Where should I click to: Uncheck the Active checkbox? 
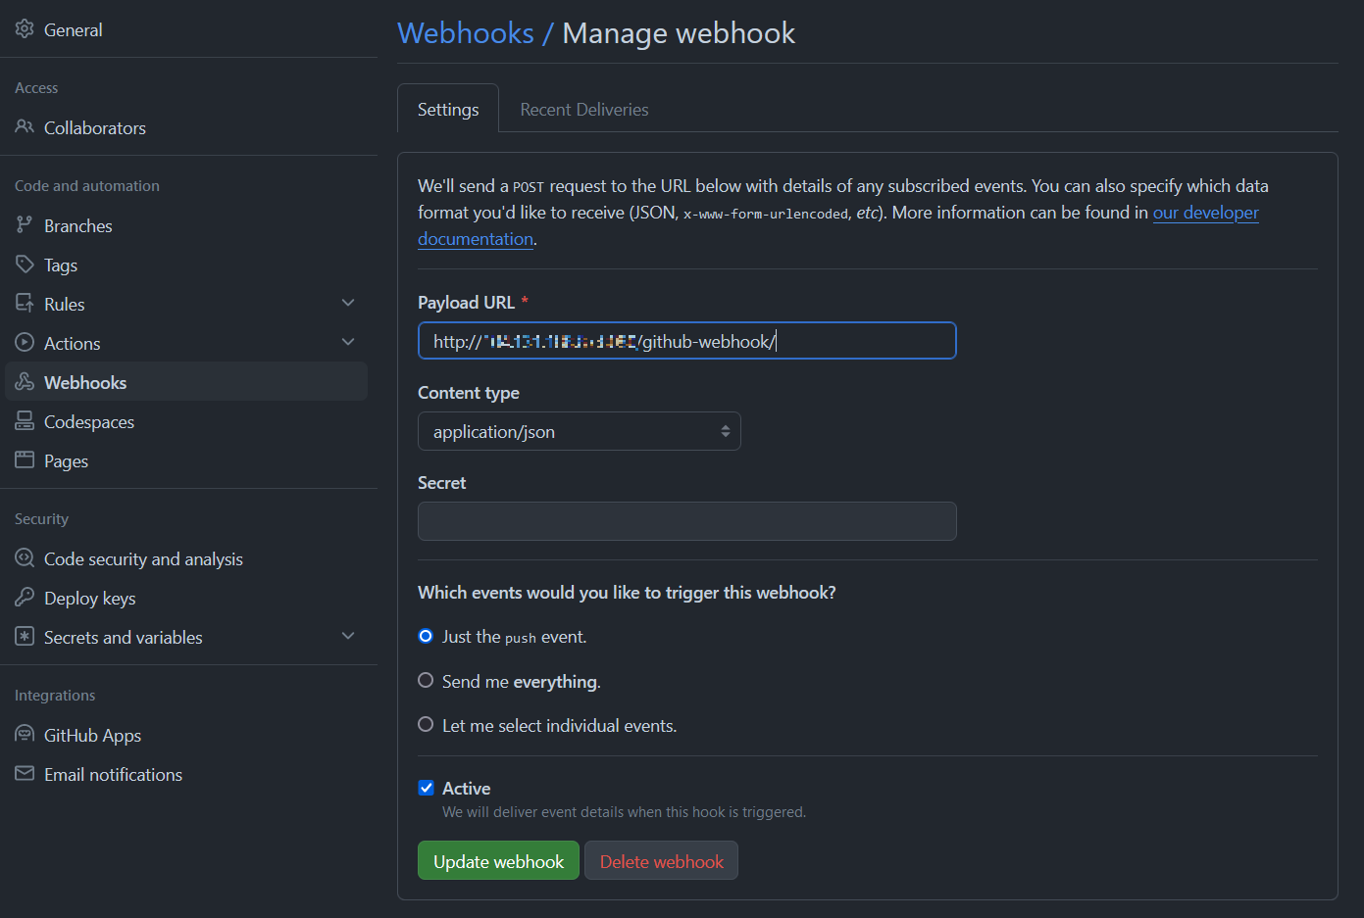tap(427, 788)
